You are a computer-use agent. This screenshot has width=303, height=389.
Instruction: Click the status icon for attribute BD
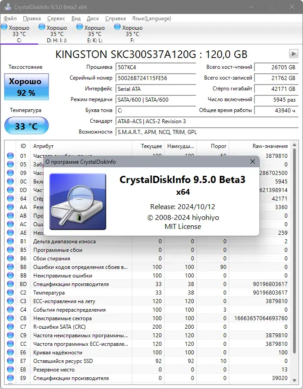[10, 284]
